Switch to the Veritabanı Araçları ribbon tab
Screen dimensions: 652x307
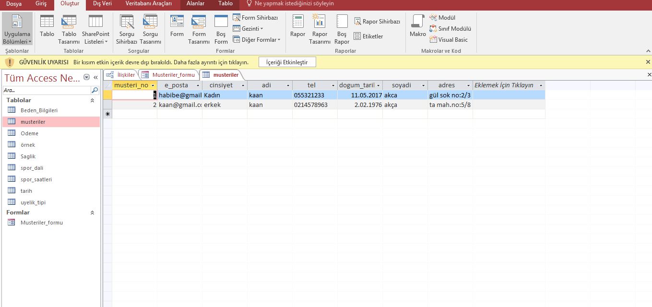pos(148,4)
